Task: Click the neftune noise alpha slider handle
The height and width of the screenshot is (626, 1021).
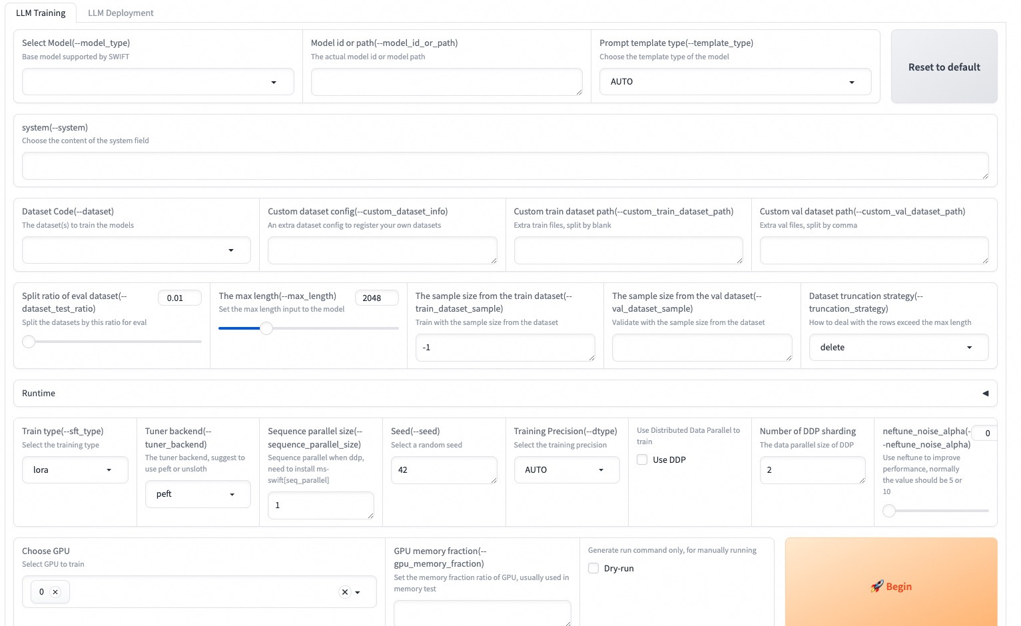Action: (889, 511)
